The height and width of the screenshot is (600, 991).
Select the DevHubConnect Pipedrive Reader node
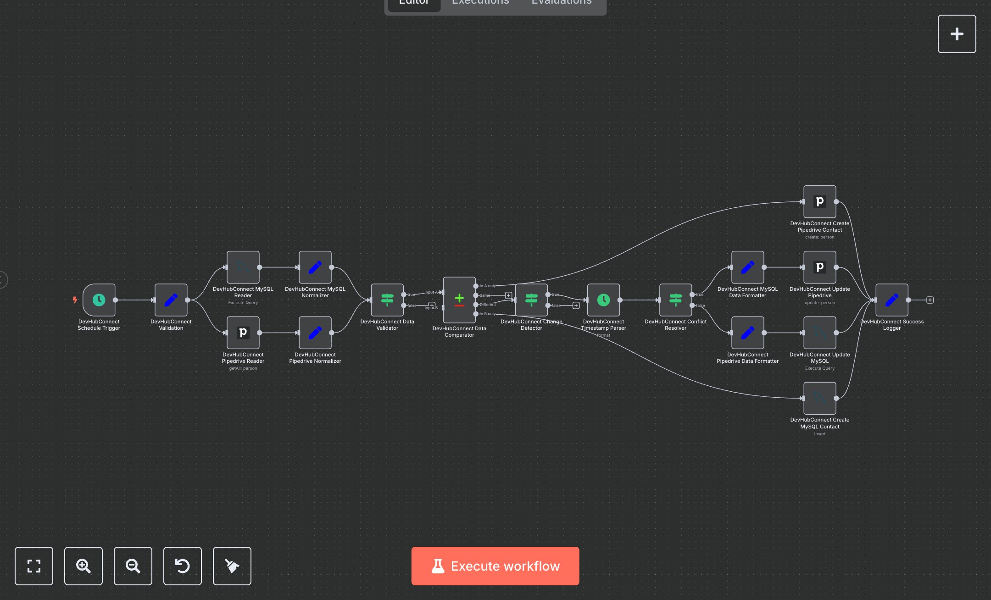[243, 333]
